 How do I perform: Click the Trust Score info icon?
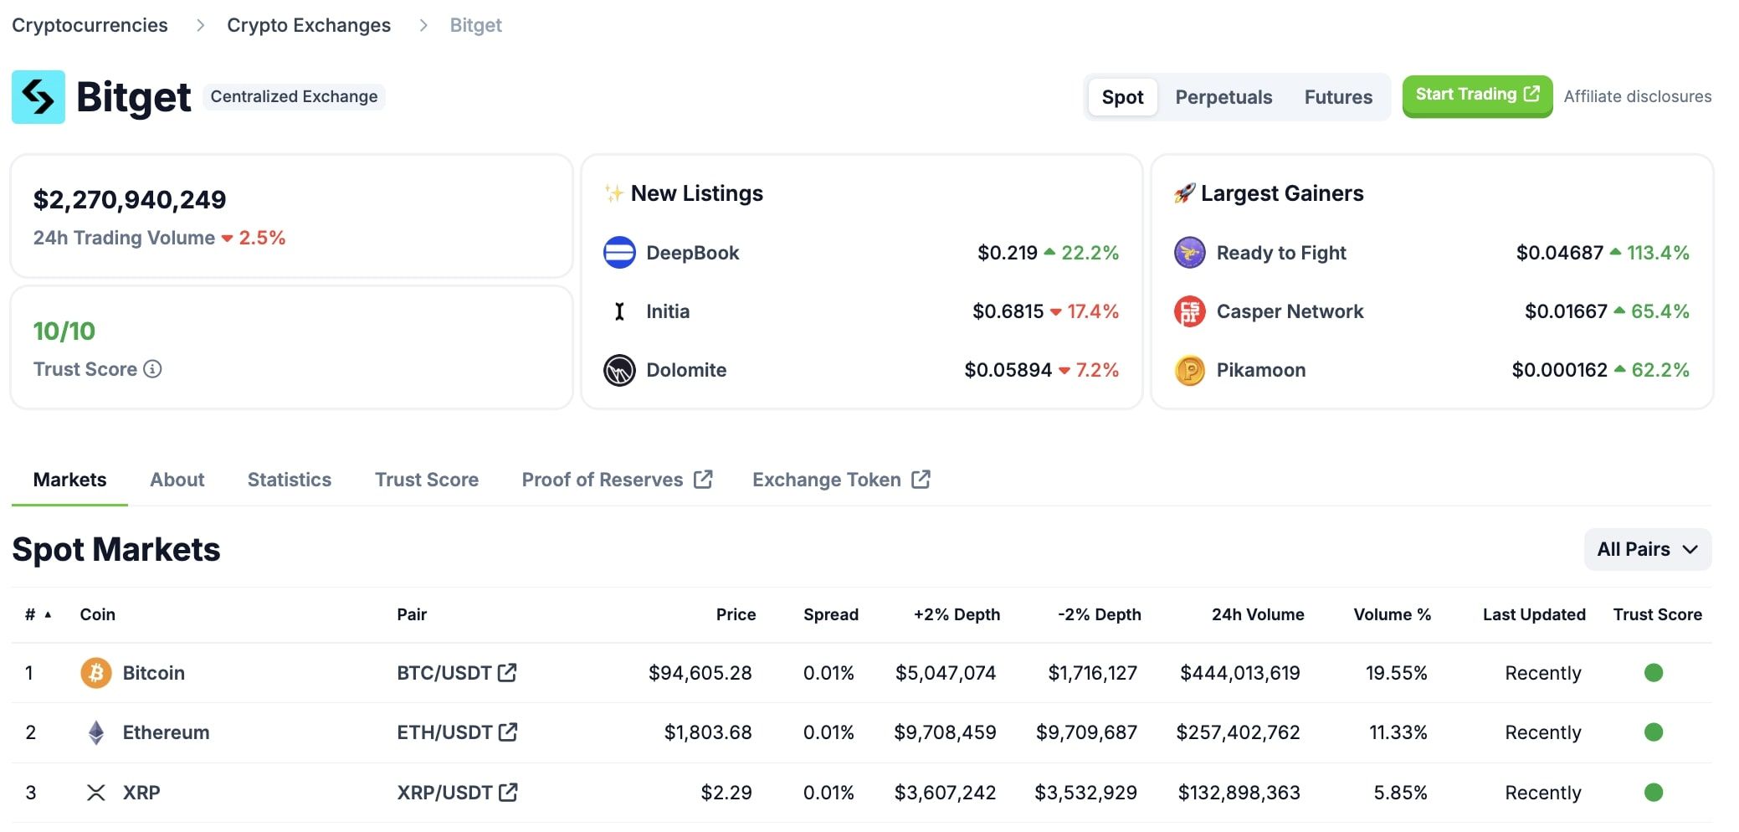point(152,369)
